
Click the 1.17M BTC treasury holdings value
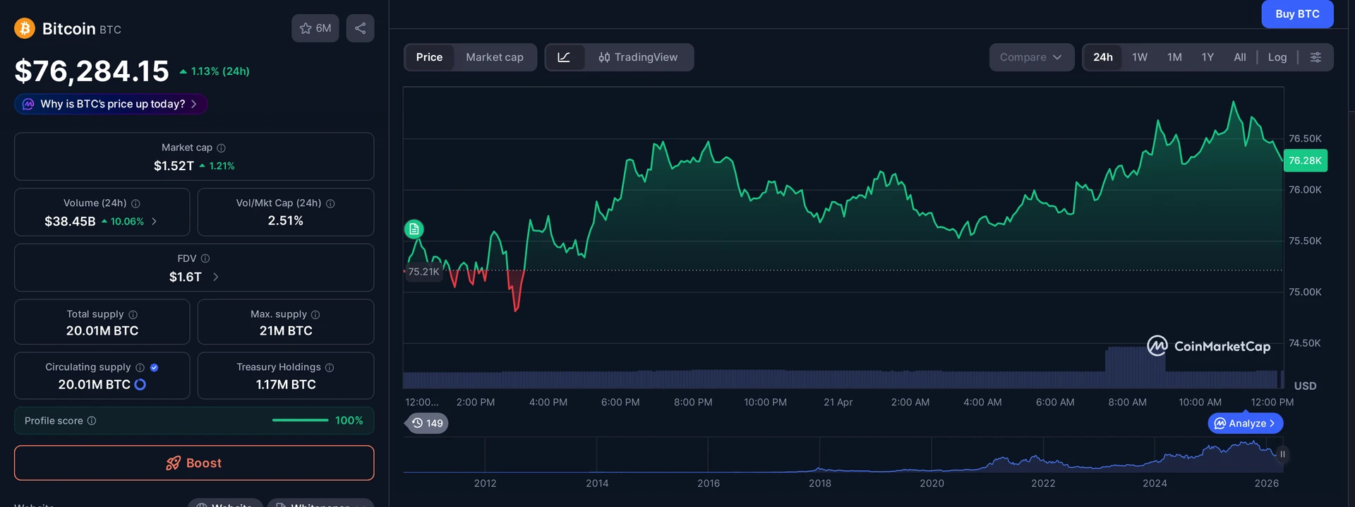coord(286,385)
